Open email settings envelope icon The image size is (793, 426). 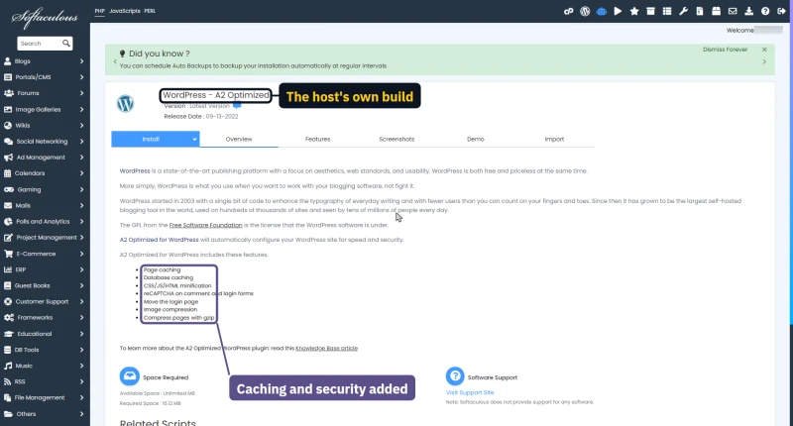(733, 11)
